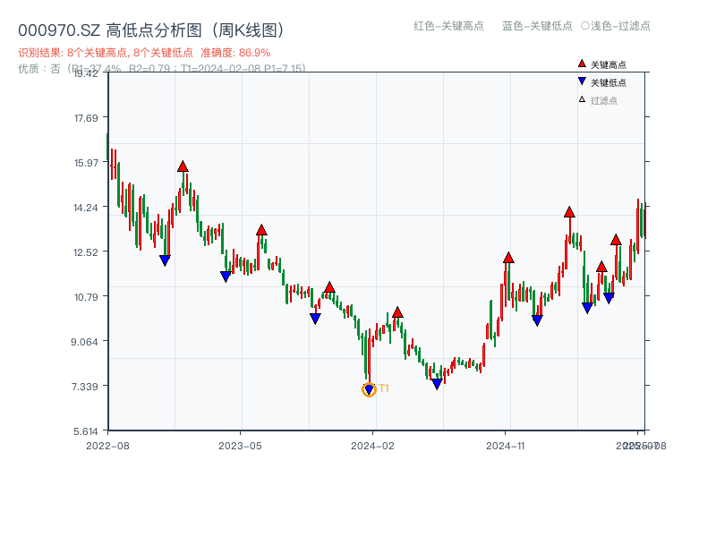The width and height of the screenshot is (716, 537).
Task: Click the 准确度: 86.9% text
Action: click(235, 53)
